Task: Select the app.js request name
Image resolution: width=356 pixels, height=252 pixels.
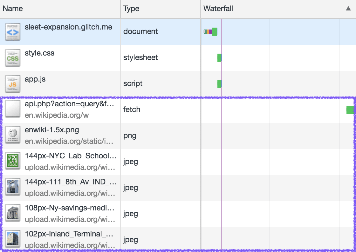Action: click(35, 79)
